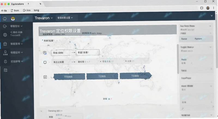218x119 pixels.
Task: Close the dark header banner with X
Action: tap(212, 16)
